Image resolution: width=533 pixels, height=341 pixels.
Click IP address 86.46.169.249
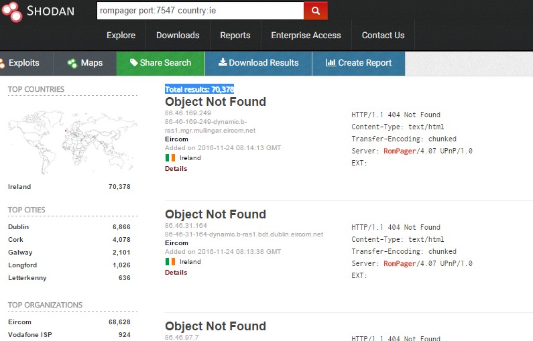(188, 113)
